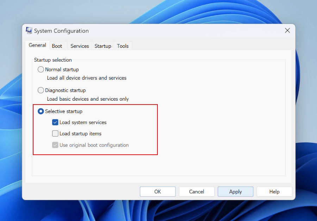Click the Use original boot configuration checkbox

tap(55, 145)
